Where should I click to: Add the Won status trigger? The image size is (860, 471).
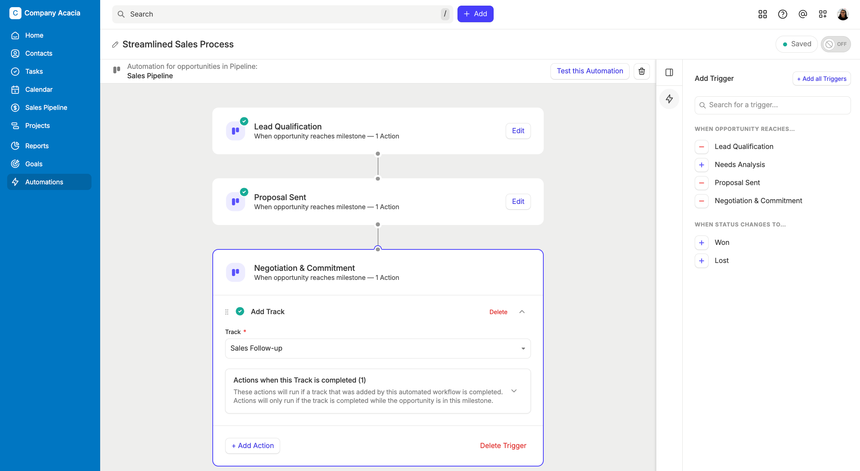pos(701,243)
